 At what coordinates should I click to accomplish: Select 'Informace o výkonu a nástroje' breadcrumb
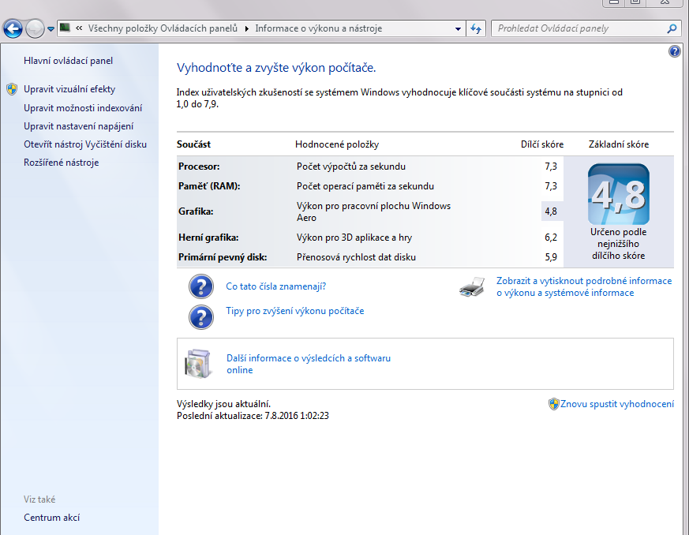coord(319,28)
